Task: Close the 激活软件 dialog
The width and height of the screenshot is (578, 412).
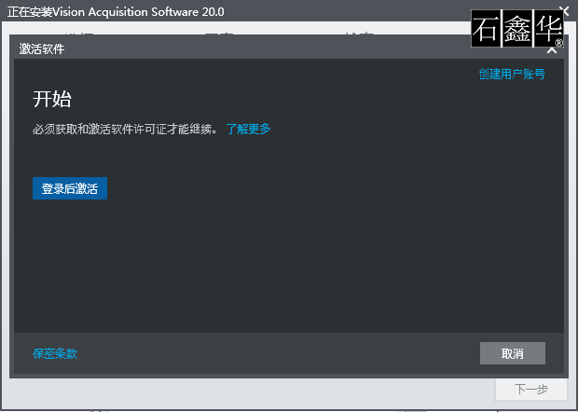Action: (x=552, y=49)
